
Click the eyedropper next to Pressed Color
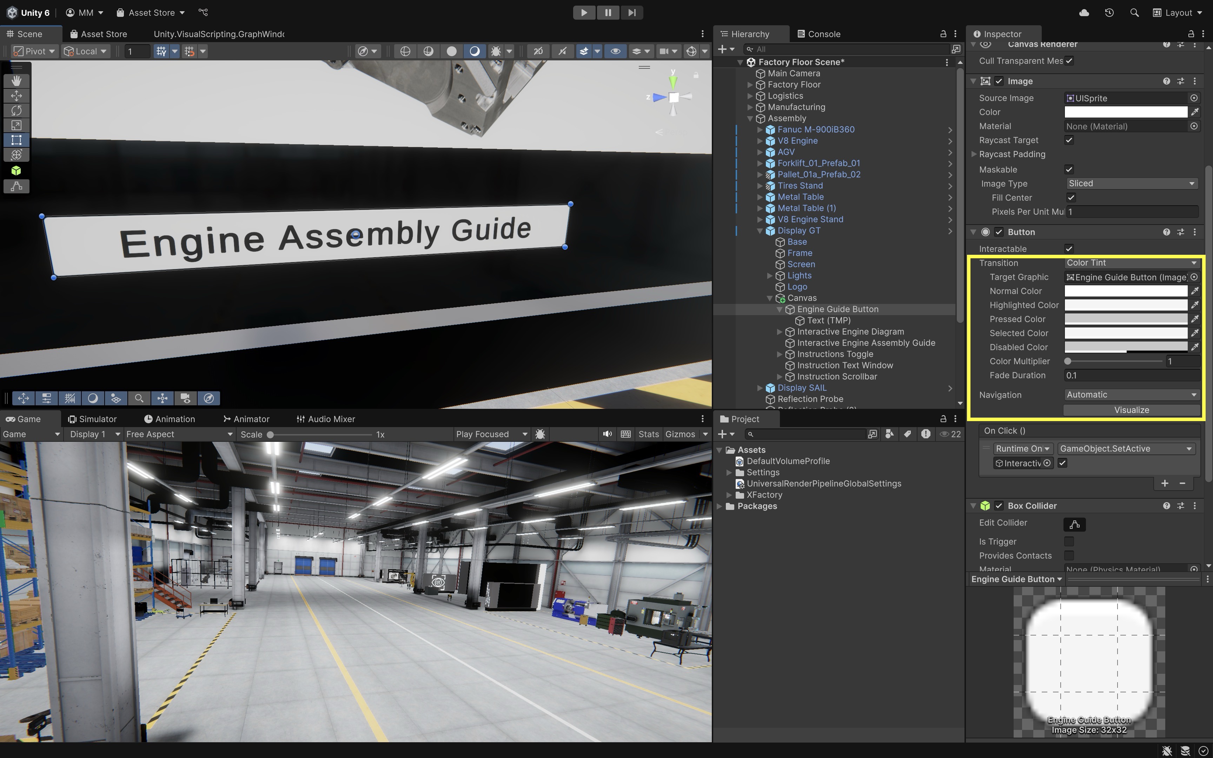pyautogui.click(x=1194, y=319)
